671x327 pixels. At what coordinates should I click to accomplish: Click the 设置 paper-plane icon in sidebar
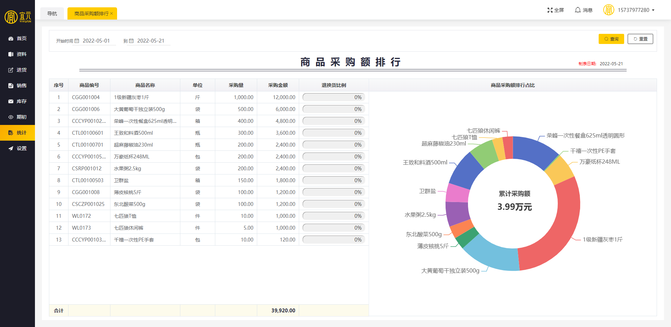(11, 149)
